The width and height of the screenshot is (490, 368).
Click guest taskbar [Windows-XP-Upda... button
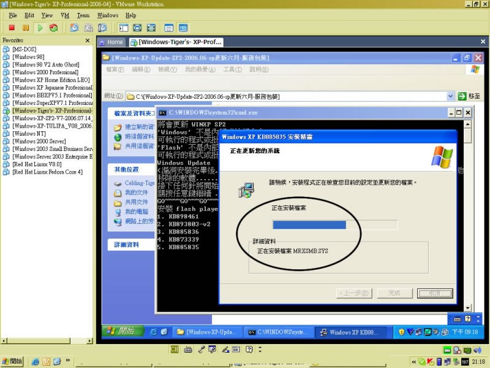(x=206, y=332)
